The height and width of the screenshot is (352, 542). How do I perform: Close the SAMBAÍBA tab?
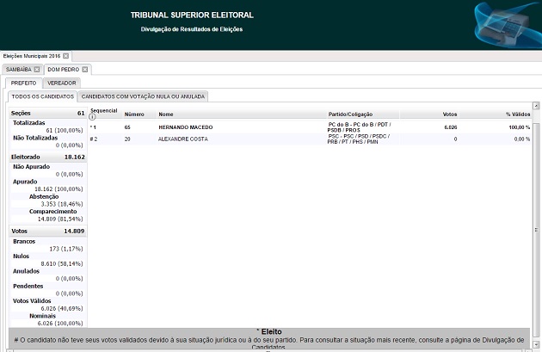click(x=37, y=69)
